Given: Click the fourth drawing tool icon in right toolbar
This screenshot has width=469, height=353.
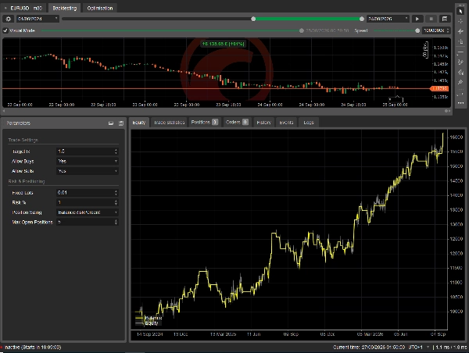Looking at the screenshot, I should click(x=460, y=41).
